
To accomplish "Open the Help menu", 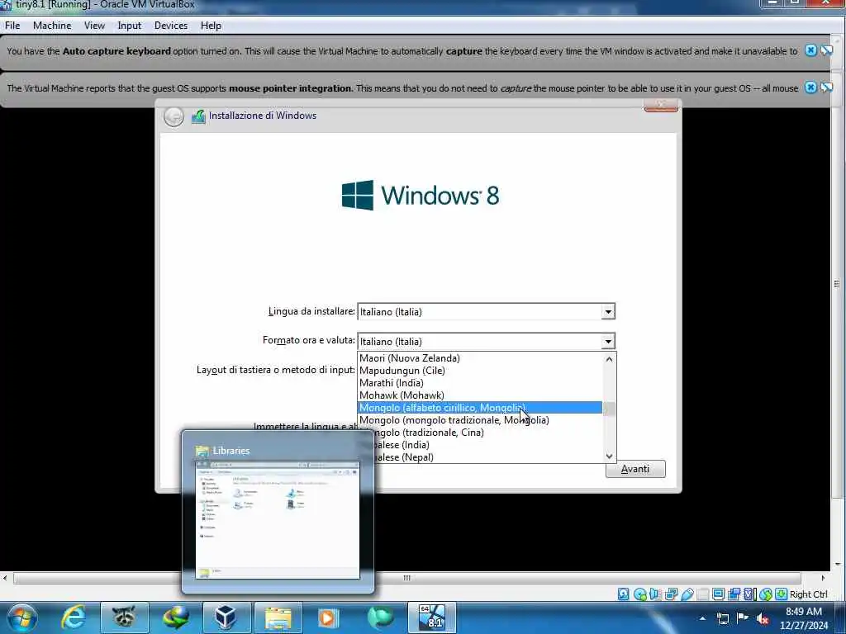I will [x=211, y=26].
